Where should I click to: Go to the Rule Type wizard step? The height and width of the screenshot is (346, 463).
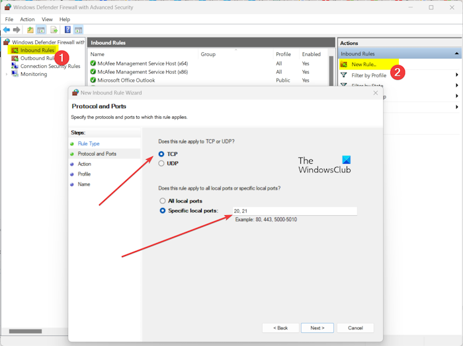(89, 143)
